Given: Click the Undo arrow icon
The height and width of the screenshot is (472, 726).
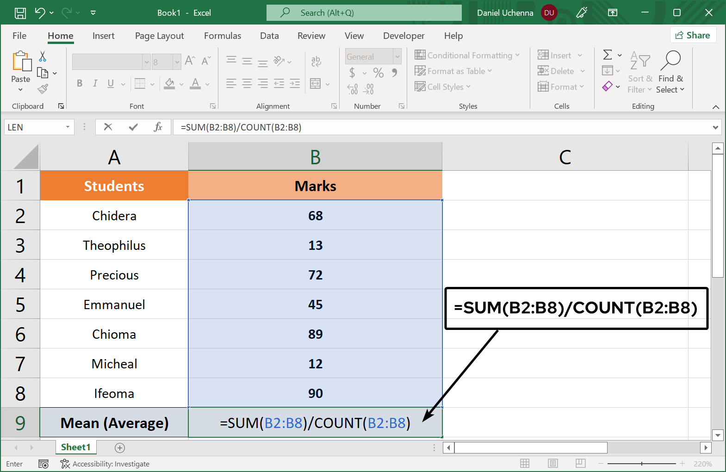Looking at the screenshot, I should pos(40,13).
